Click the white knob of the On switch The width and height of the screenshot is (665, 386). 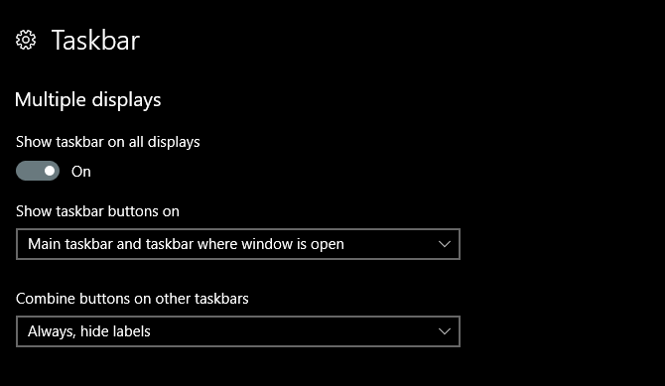click(50, 171)
